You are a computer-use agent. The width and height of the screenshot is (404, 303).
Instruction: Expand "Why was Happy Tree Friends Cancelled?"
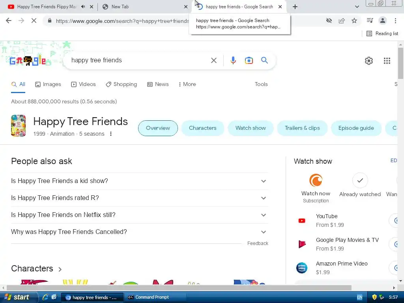pos(139,232)
